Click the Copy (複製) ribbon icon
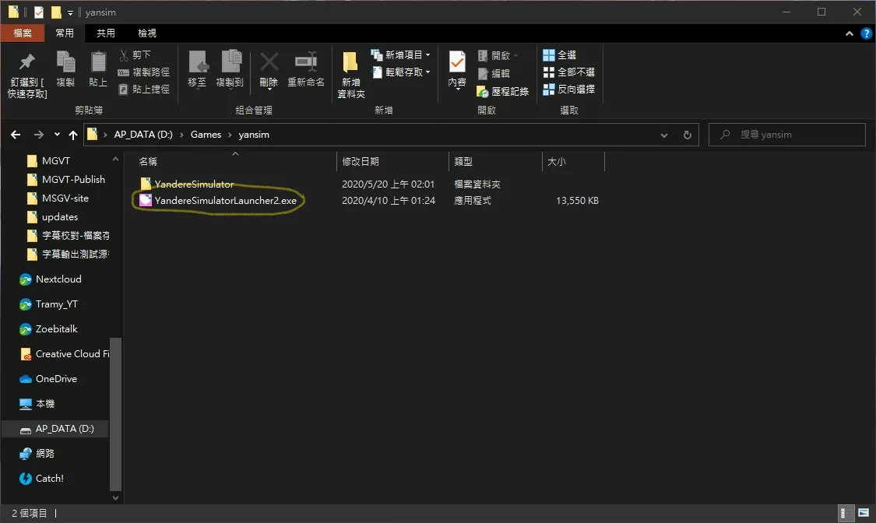 (65, 62)
